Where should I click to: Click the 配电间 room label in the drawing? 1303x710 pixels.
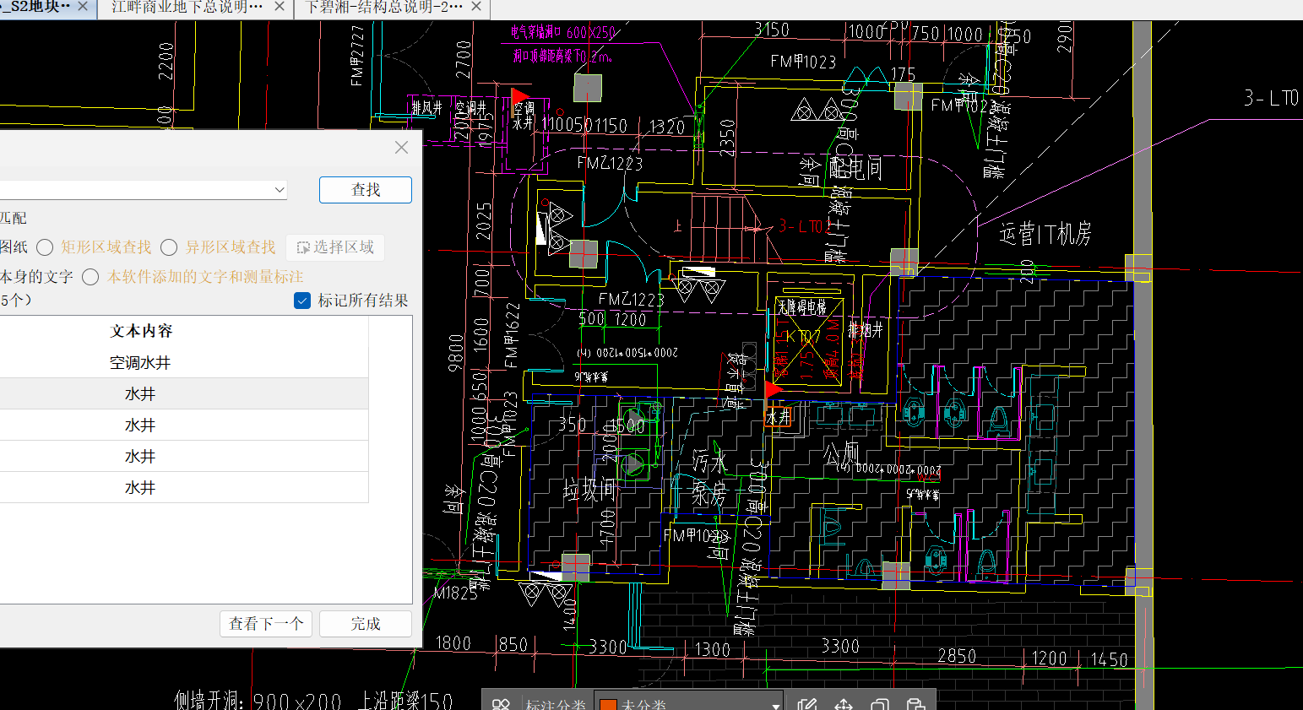coord(855,169)
